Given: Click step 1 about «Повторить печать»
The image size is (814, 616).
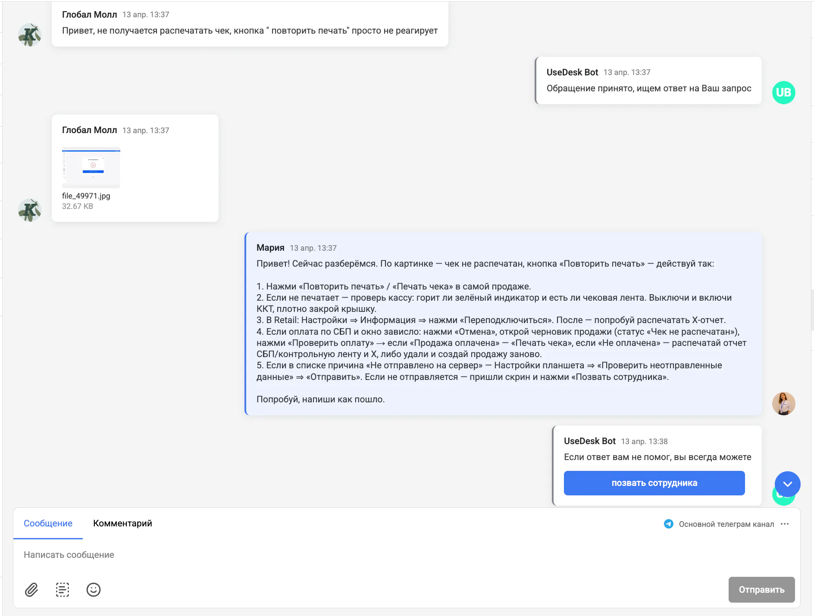Looking at the screenshot, I should [x=394, y=286].
